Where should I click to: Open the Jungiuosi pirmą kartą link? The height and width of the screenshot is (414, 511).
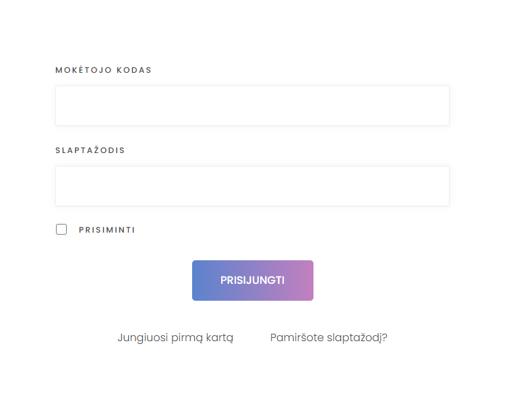click(175, 338)
